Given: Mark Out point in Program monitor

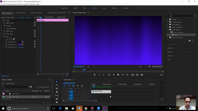Looking at the screenshot, I should pyautogui.click(x=103, y=75).
